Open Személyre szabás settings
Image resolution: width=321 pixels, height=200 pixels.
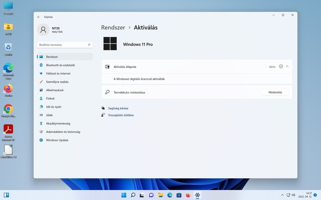pyautogui.click(x=65, y=82)
